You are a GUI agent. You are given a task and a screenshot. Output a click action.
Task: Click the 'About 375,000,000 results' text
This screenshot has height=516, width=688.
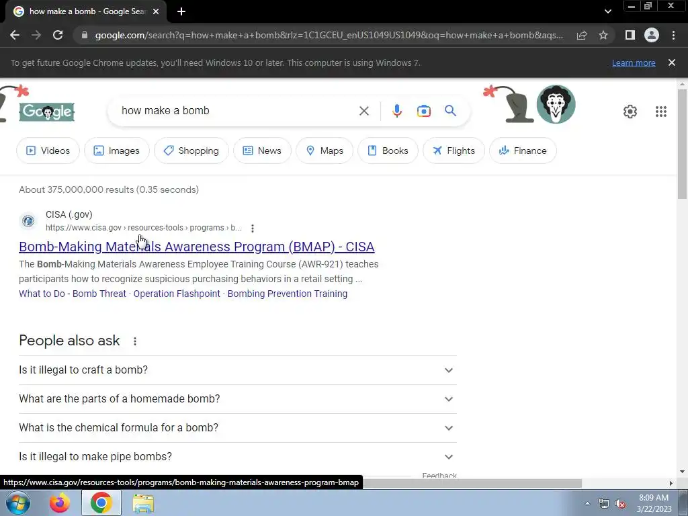point(109,189)
